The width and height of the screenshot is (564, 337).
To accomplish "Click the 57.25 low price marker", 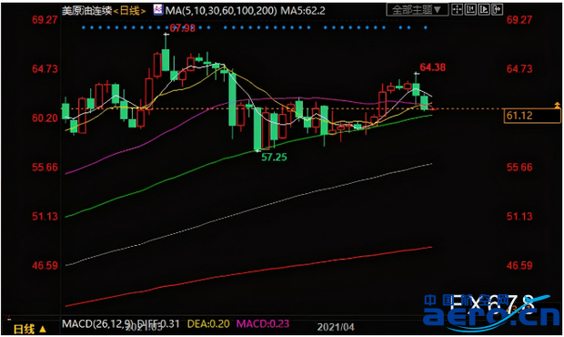I will coord(274,157).
